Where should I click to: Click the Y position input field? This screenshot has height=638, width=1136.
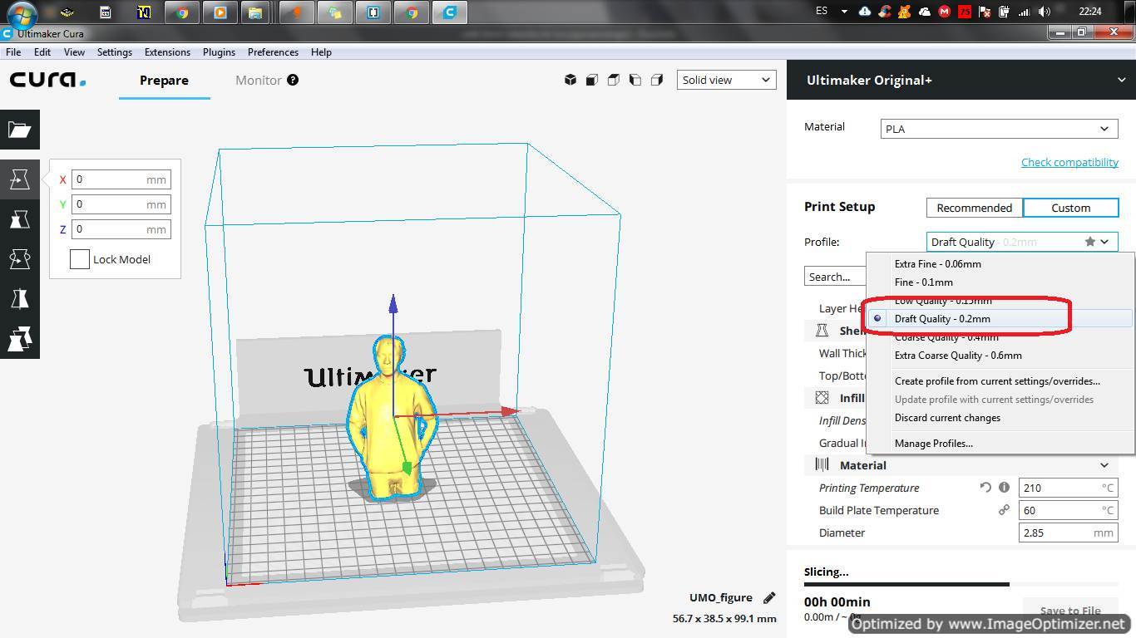tap(121, 204)
